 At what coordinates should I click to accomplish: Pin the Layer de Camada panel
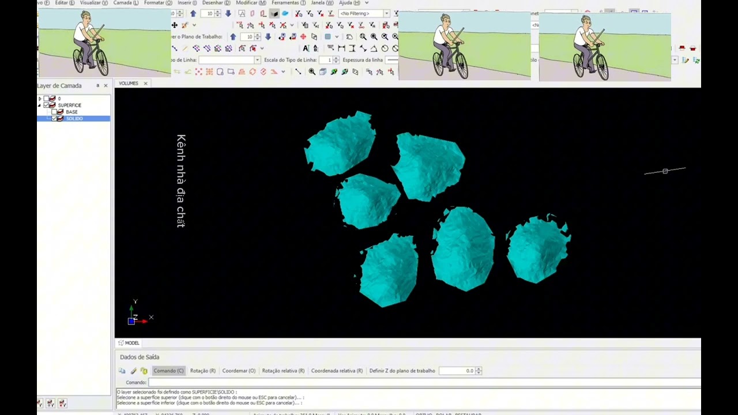97,85
